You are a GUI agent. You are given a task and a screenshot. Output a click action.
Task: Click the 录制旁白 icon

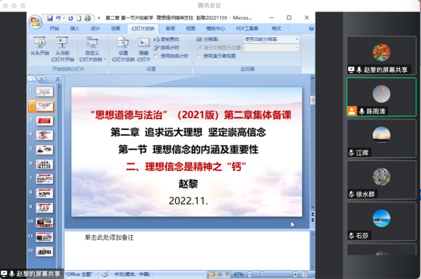click(x=156, y=39)
